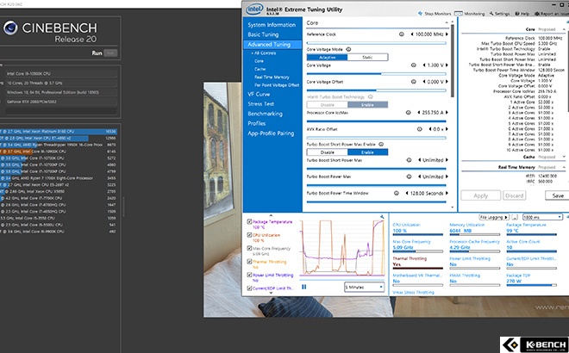Show info for Turbo Boost Power Time Window
Viewport: 569px width, 353px height.
(397, 193)
